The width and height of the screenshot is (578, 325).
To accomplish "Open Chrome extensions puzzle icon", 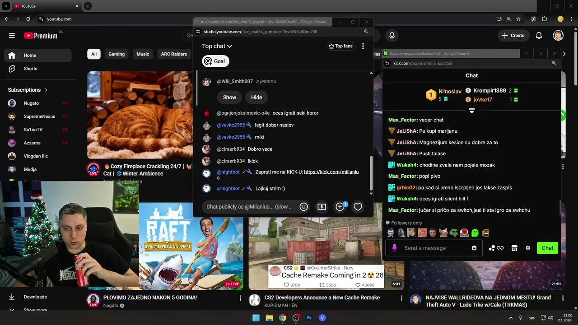I will click(x=544, y=19).
